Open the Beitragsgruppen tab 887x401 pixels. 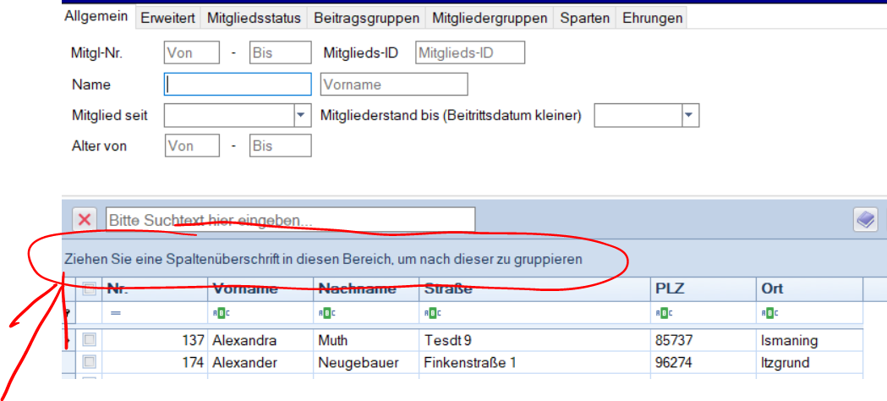(x=366, y=18)
